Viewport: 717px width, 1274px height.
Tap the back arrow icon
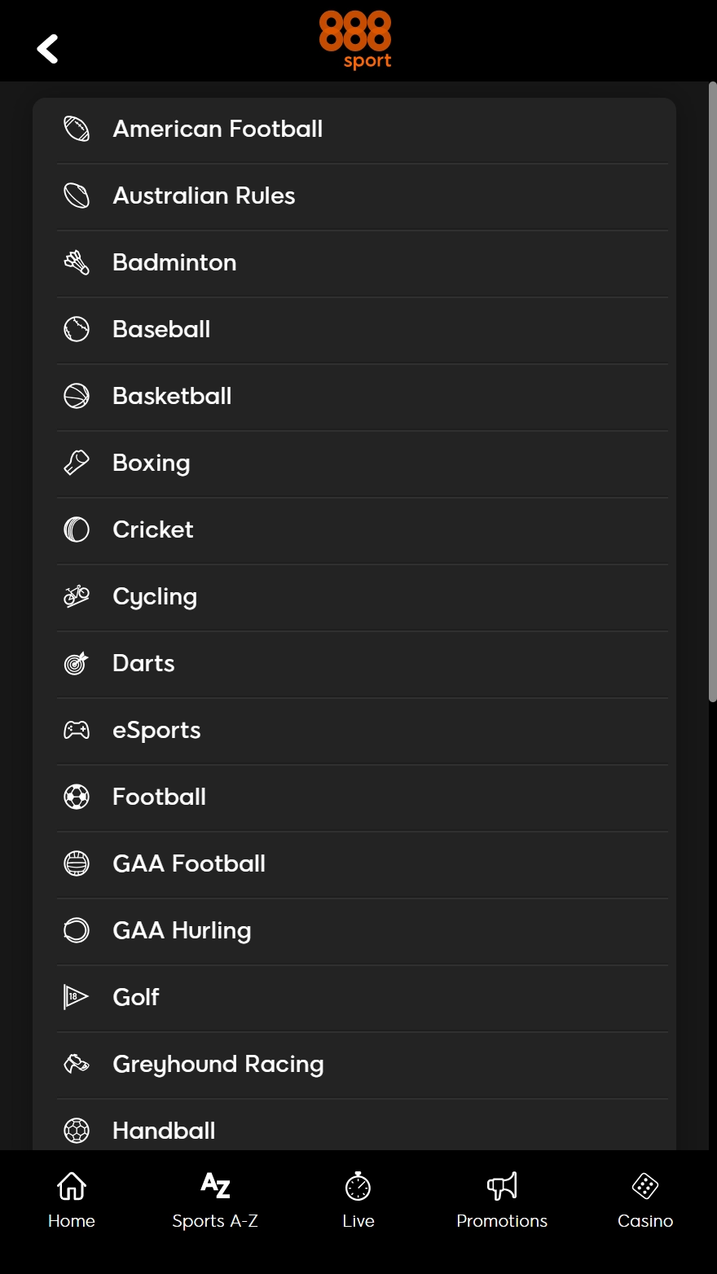point(48,49)
